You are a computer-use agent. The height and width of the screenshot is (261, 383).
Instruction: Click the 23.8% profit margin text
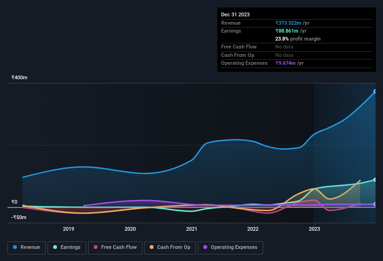[x=298, y=39]
